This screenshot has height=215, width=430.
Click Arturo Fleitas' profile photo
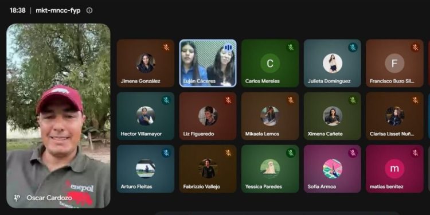[x=146, y=169]
